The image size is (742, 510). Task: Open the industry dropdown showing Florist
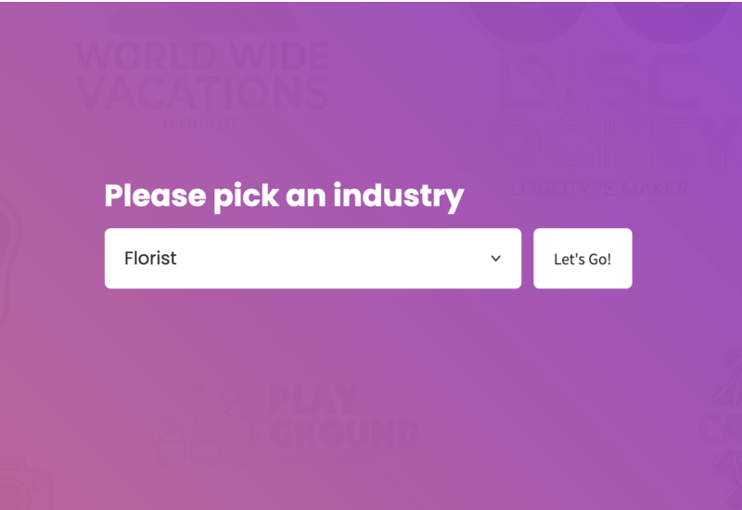313,259
